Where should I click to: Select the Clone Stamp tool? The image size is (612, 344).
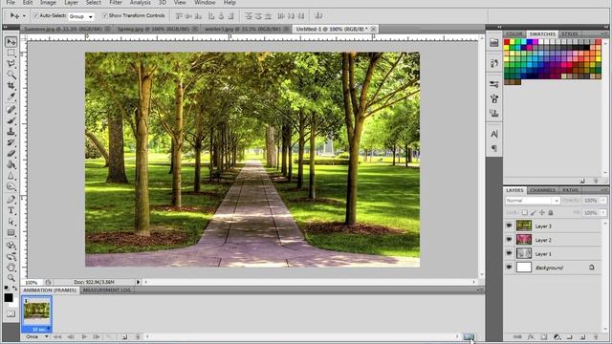(11, 132)
